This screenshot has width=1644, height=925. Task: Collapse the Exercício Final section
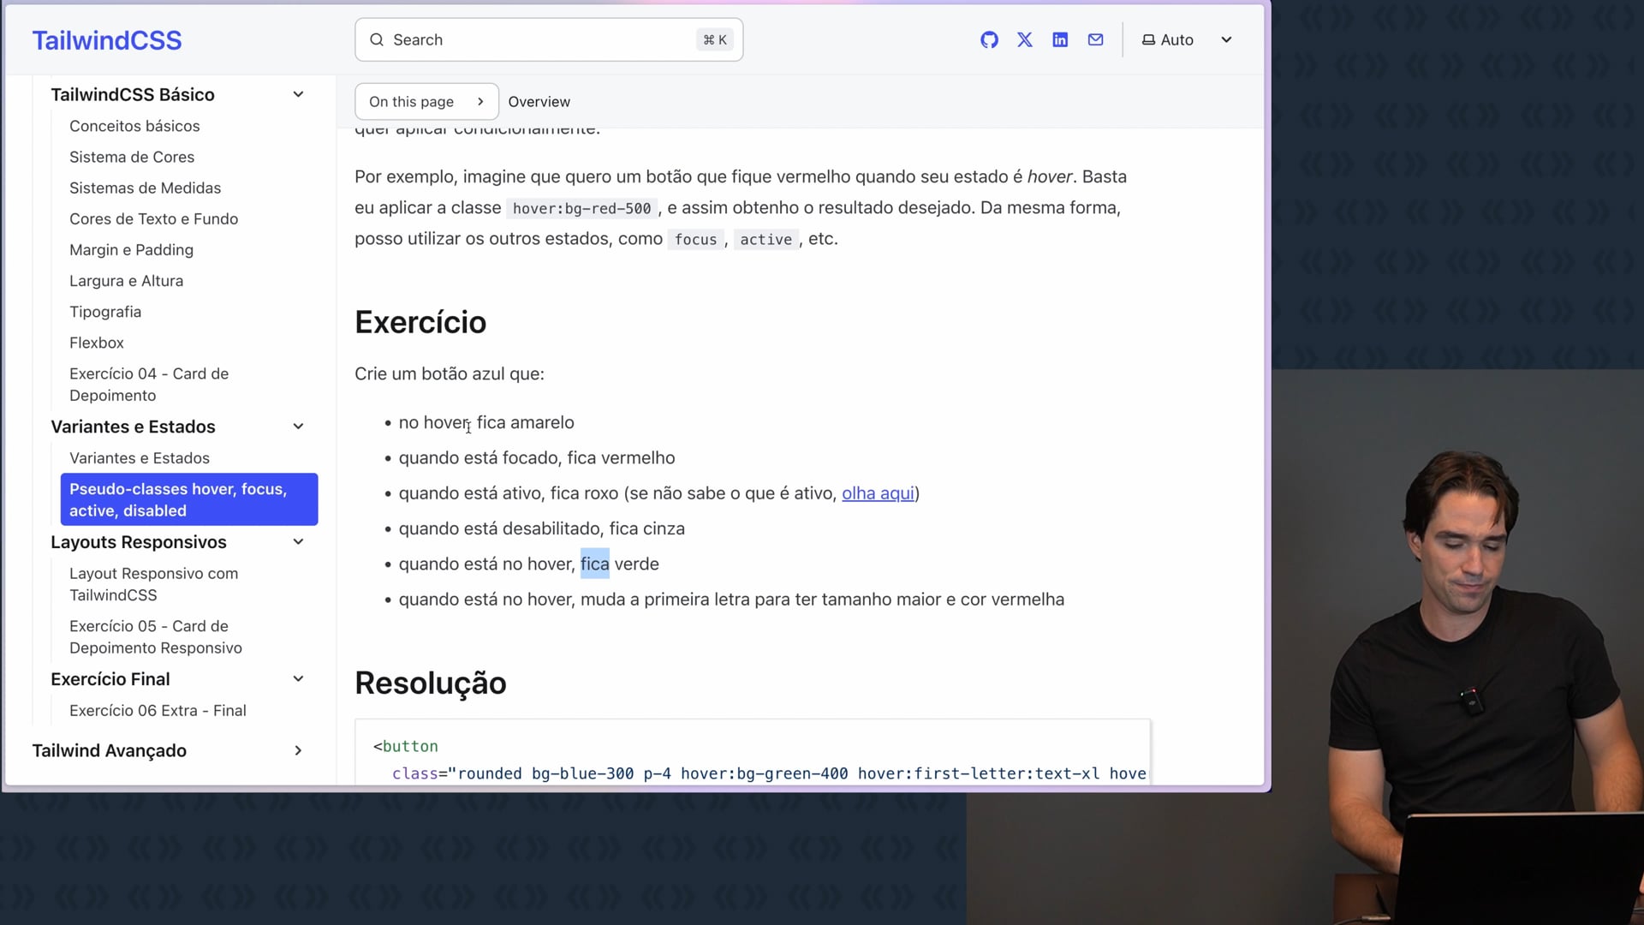tap(298, 679)
